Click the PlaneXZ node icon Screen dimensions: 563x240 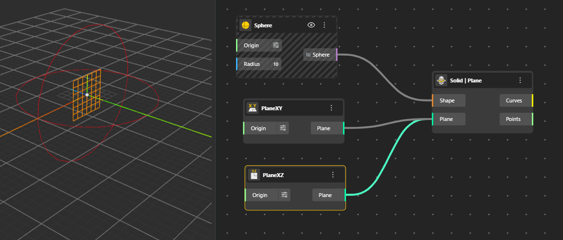point(254,175)
